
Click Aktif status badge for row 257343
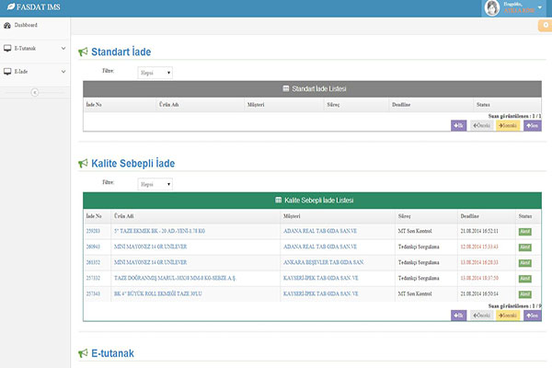click(525, 294)
